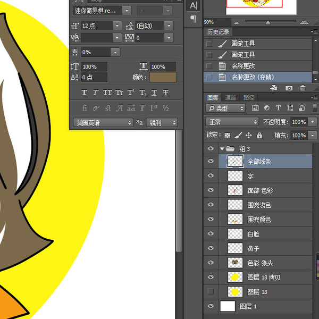Zoom in navigator with large mountains icon
Viewport: 319px width, 319px height.
[304, 22]
